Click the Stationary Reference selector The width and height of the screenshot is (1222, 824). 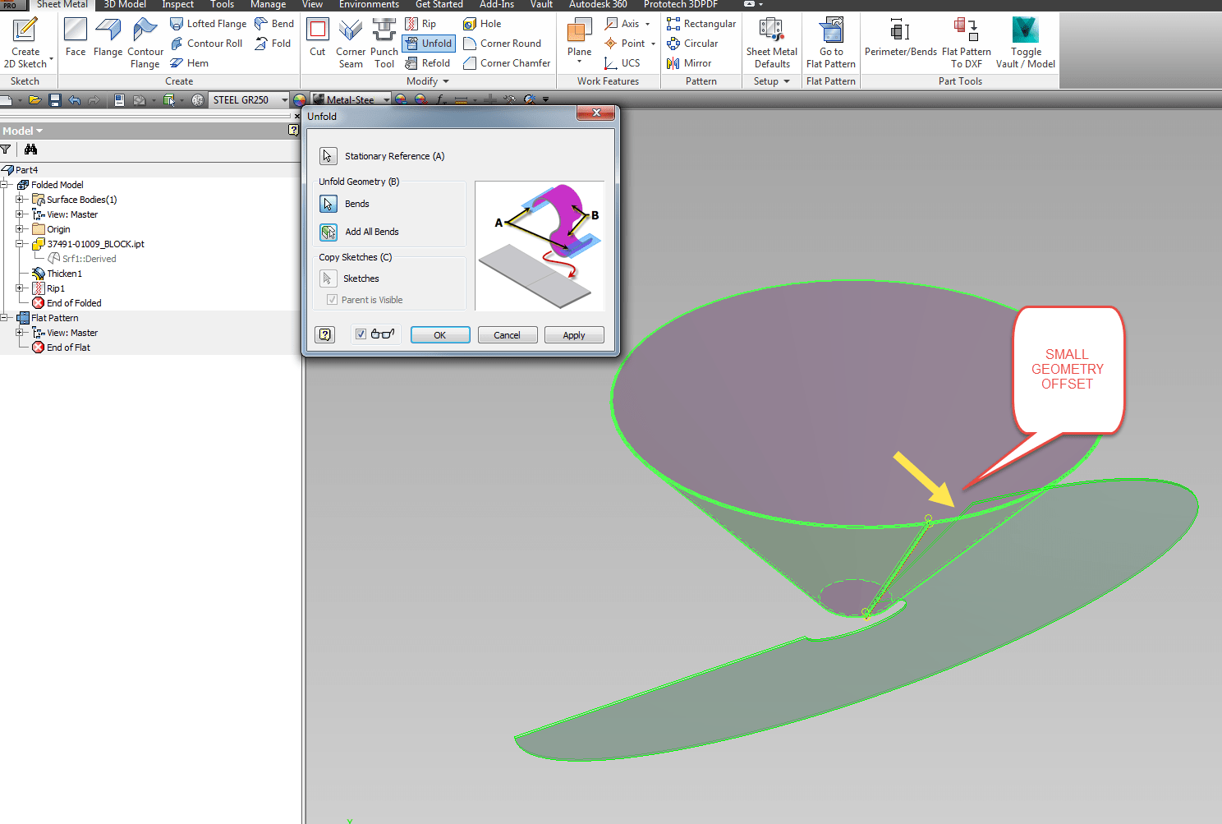(x=328, y=155)
